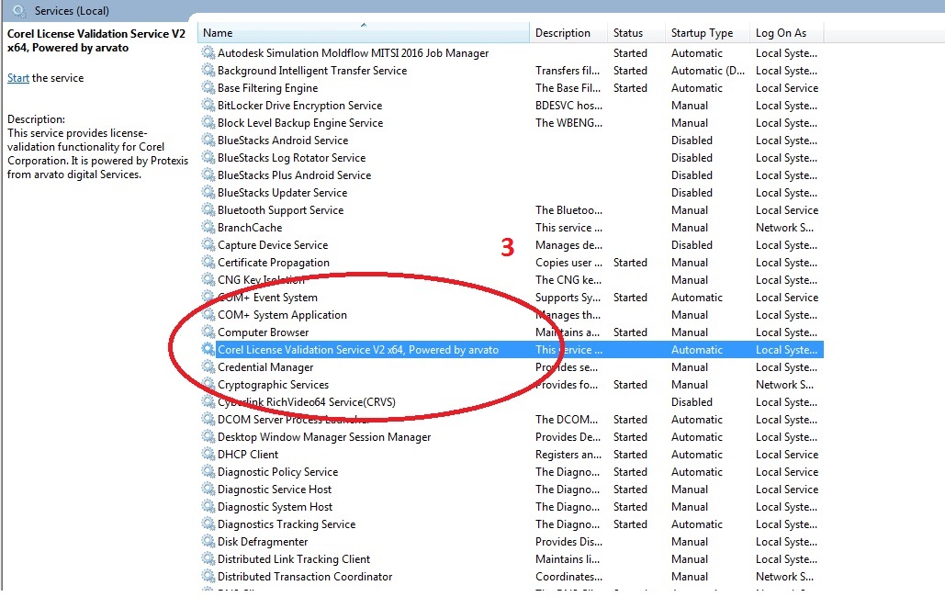
Task: Select Diagnostic Policy Service name
Action: (277, 472)
